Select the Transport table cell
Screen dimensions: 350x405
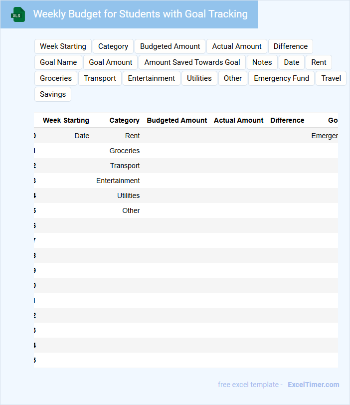[x=125, y=166]
